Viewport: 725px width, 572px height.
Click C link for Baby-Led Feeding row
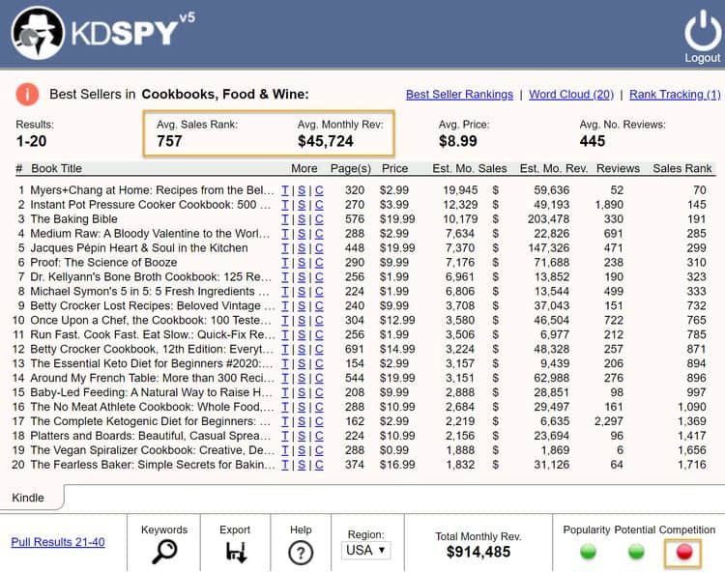click(x=319, y=392)
